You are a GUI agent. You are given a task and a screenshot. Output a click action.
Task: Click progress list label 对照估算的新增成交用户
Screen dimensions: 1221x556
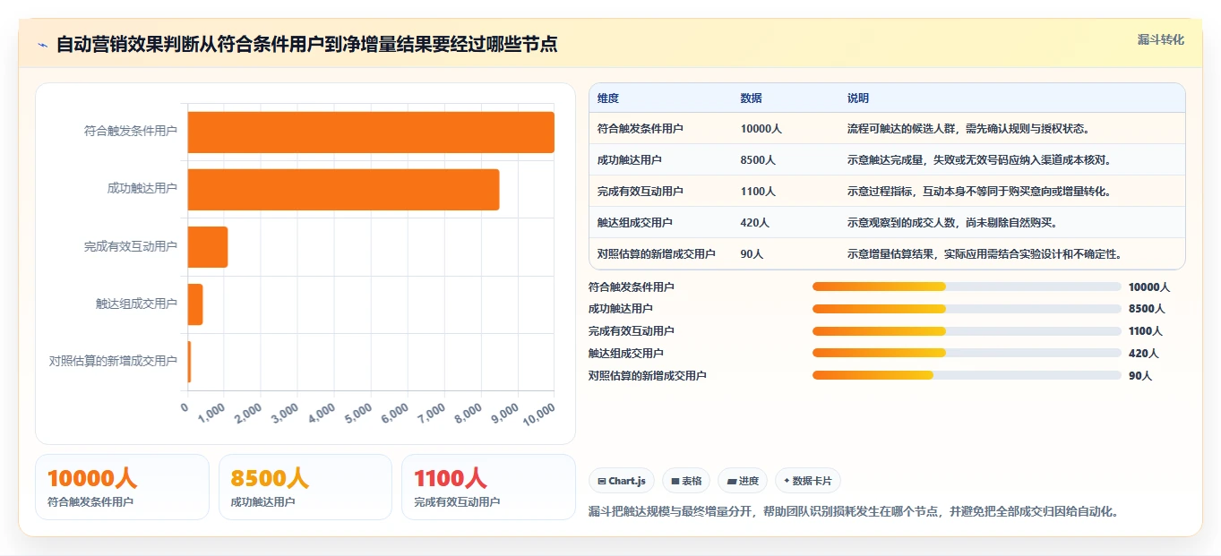point(648,376)
